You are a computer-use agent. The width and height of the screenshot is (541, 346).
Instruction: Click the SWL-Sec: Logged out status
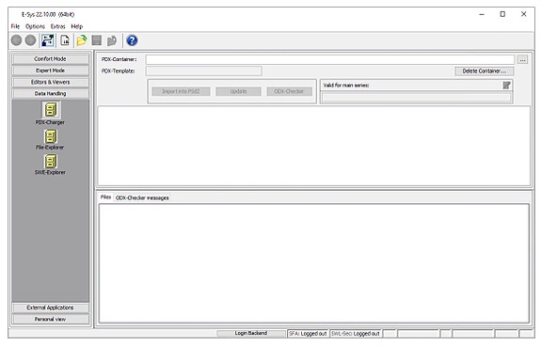point(356,334)
